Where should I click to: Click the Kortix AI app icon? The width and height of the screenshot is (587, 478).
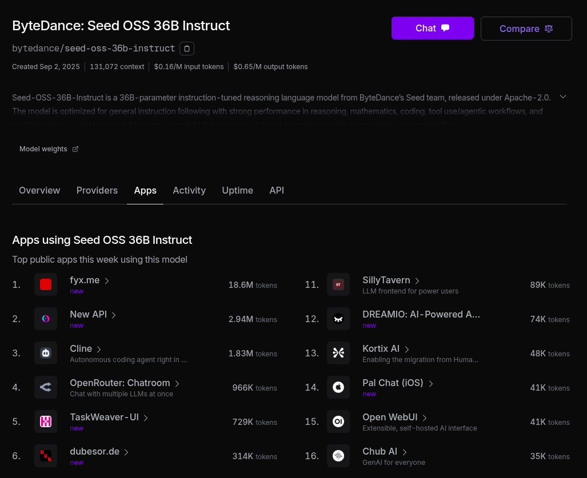(x=338, y=353)
